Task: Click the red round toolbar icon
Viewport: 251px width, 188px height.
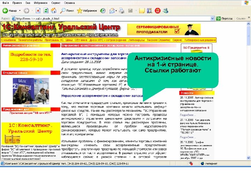Action: point(158,11)
